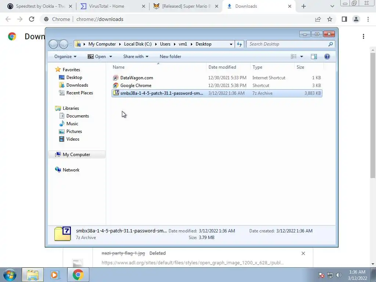
Task: Click Chrome share this page icon
Action: (318, 19)
